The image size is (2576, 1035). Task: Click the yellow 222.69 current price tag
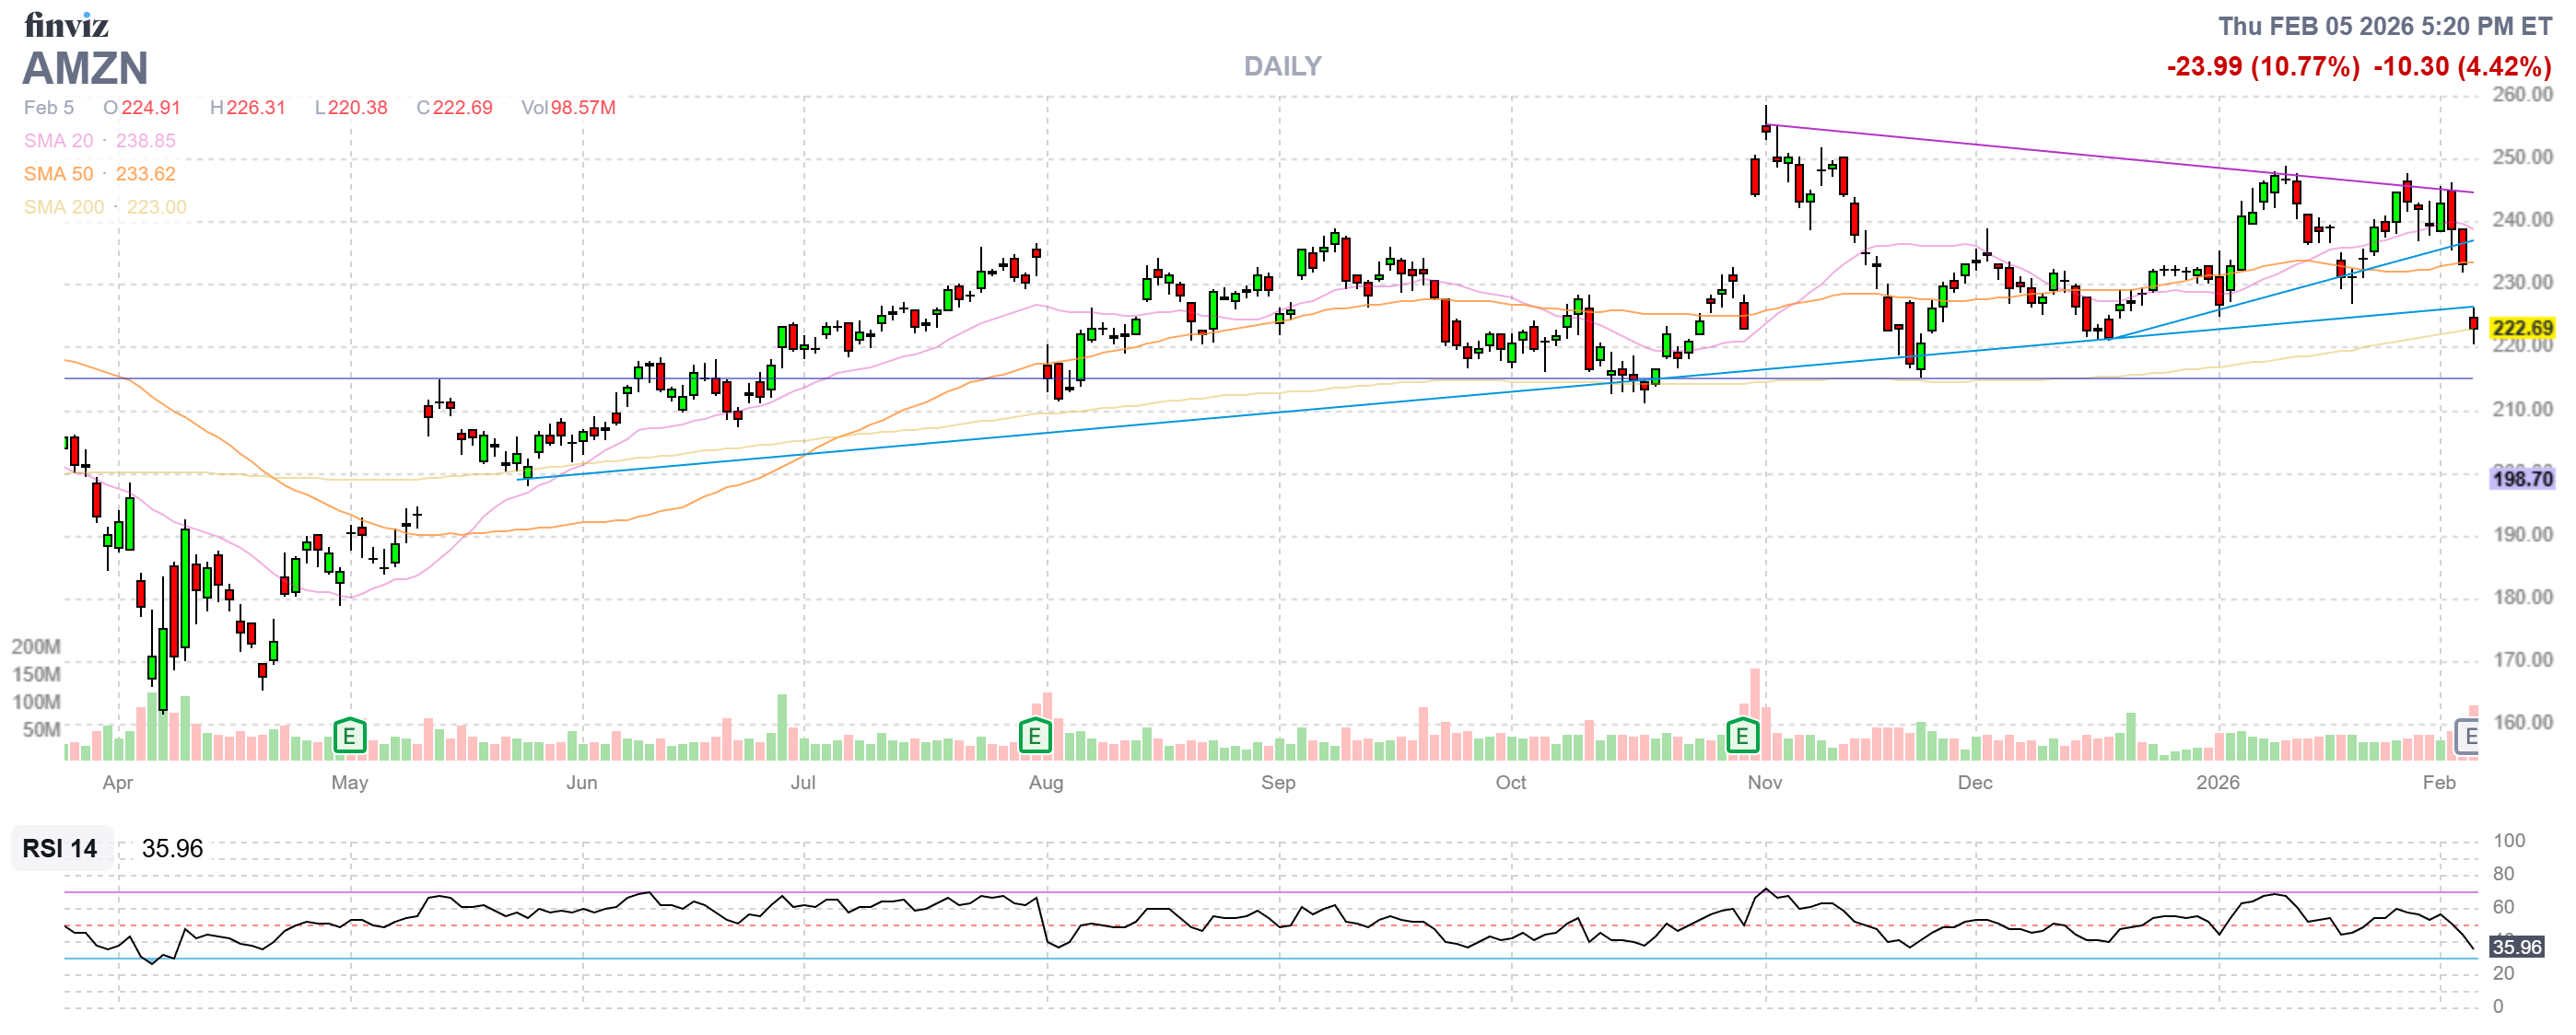click(2521, 328)
